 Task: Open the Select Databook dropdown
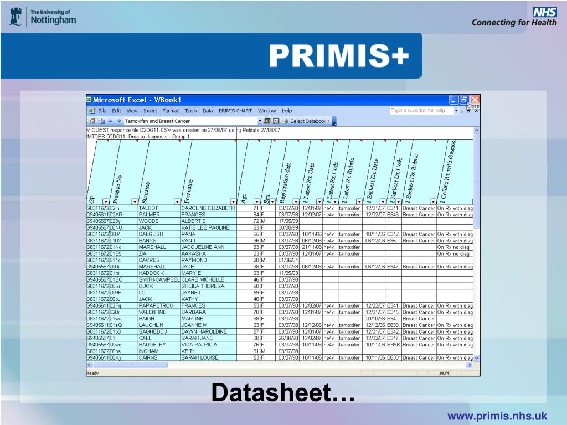(311, 121)
